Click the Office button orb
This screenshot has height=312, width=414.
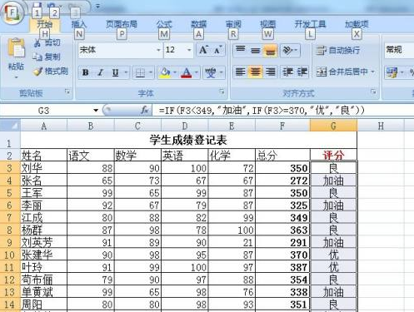(12, 12)
